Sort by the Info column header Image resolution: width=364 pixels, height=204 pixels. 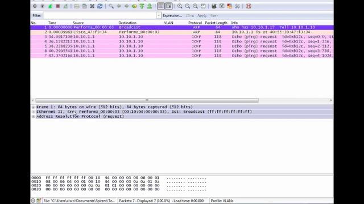[x=234, y=23]
